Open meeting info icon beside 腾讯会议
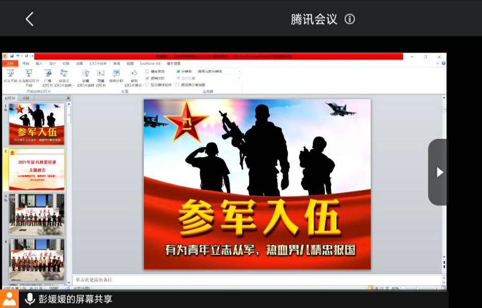The image size is (482, 308). click(x=350, y=19)
